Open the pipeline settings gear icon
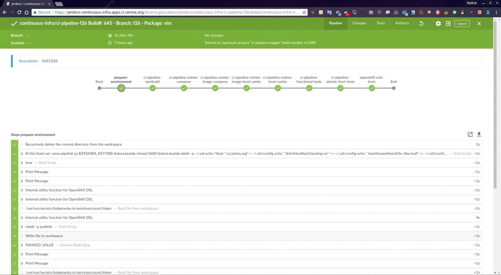The width and height of the screenshot is (501, 275). point(438,24)
